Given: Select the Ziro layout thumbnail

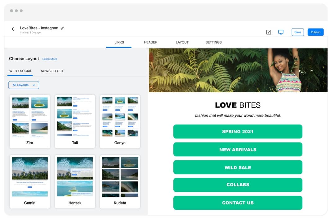Looking at the screenshot, I should [x=30, y=121].
